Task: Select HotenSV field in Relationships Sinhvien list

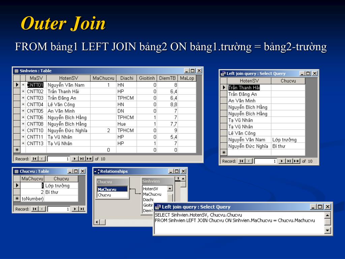Action: [151, 189]
